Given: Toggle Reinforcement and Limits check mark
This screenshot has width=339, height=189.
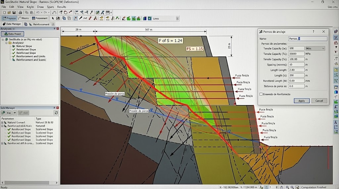Looking at the screenshot, I should click(14, 56).
